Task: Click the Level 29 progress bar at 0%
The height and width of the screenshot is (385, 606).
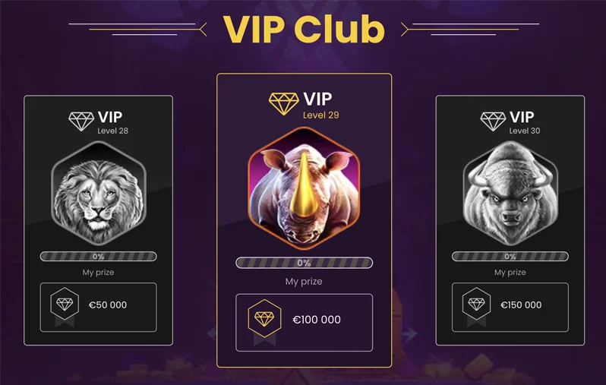Action: click(305, 263)
